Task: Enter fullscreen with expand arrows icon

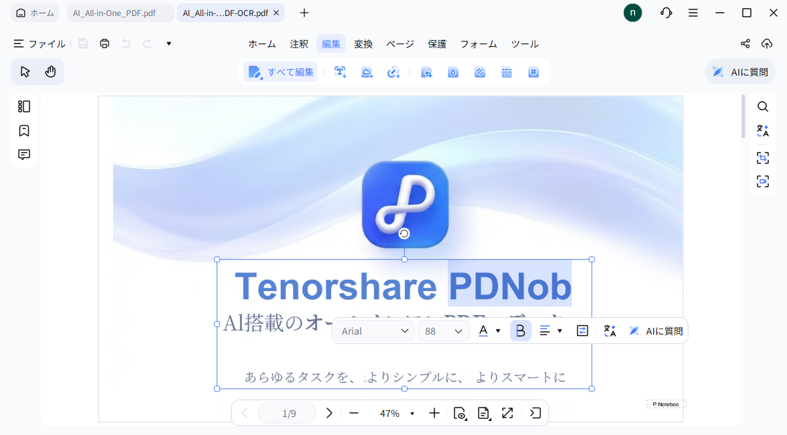Action: (x=507, y=414)
